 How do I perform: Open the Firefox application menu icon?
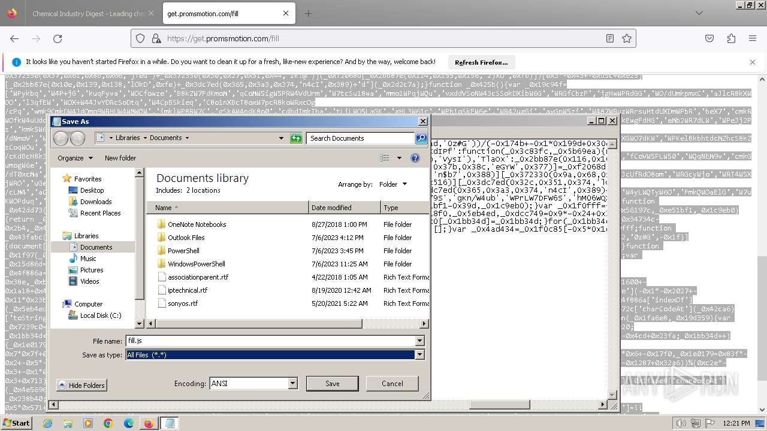[x=753, y=38]
